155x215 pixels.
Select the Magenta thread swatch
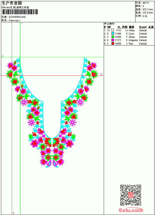pyautogui.click(x=113, y=40)
